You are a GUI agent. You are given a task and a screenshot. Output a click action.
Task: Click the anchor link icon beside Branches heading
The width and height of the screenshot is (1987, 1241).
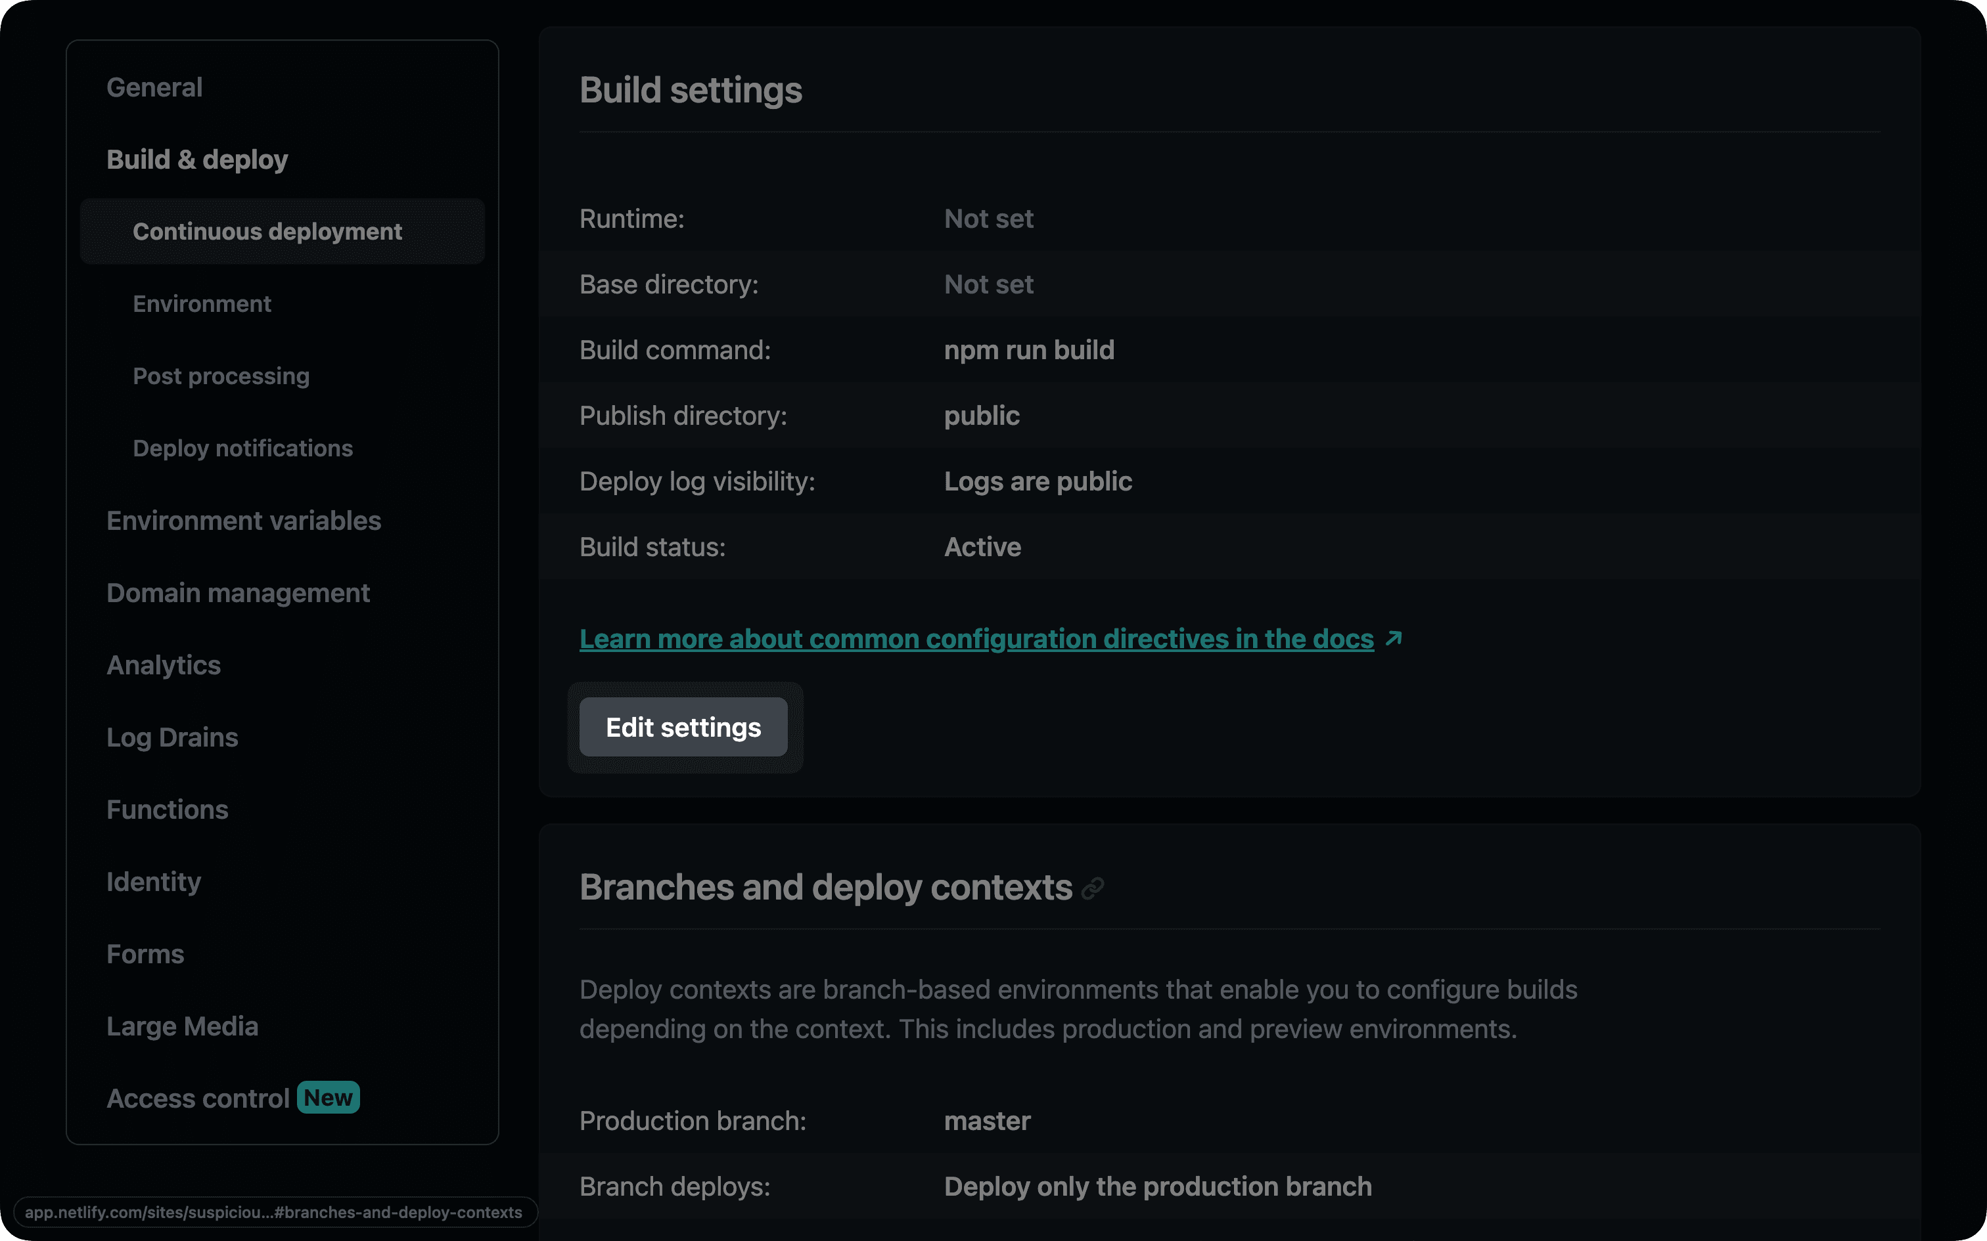1092,888
